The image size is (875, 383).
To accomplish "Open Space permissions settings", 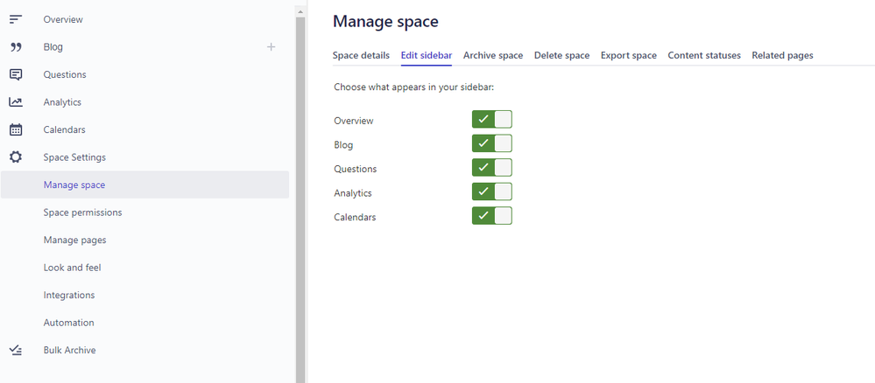I will coord(82,212).
